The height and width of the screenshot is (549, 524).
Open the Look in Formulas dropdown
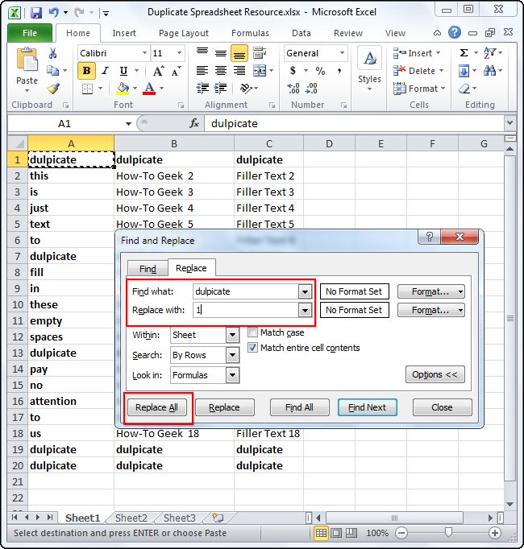232,375
